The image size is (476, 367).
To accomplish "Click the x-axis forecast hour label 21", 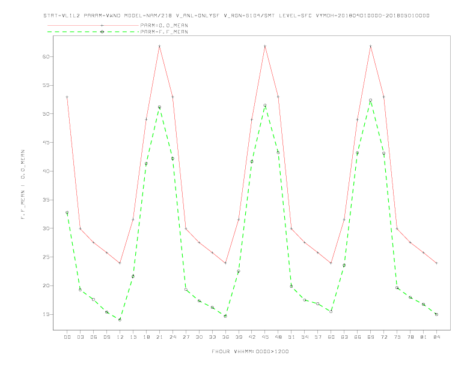I will [159, 337].
